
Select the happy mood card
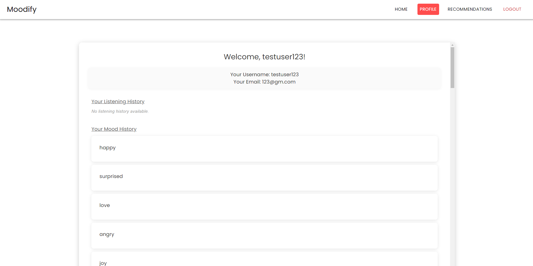tap(264, 149)
